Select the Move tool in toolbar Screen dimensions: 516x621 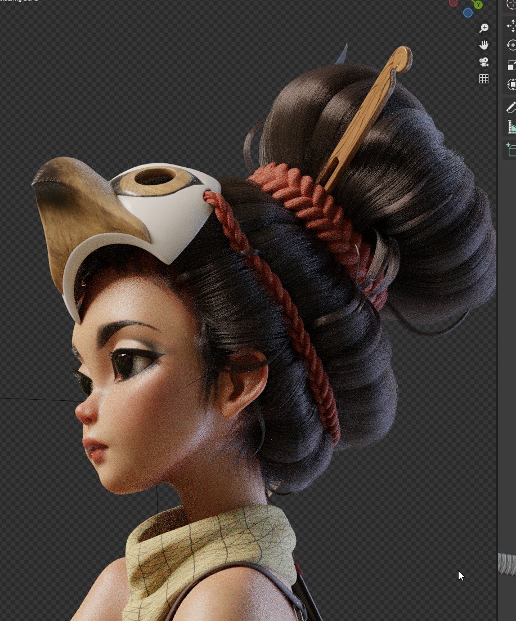(511, 26)
